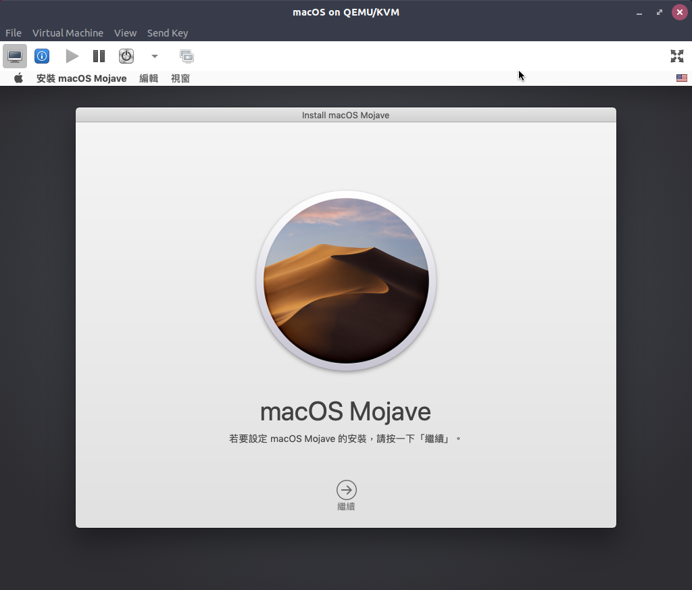Open the Apple menu in guest

pos(18,78)
